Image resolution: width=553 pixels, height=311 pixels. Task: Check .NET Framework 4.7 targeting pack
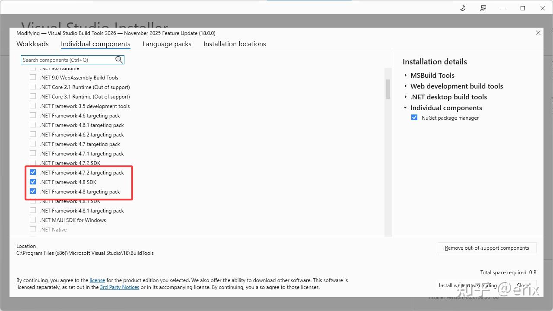33,144
